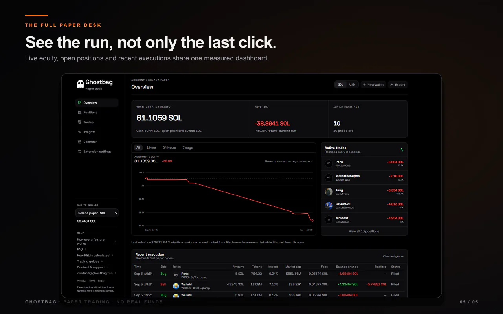Image resolution: width=503 pixels, height=314 pixels.
Task: Click the Side column header
Action: coord(163,267)
